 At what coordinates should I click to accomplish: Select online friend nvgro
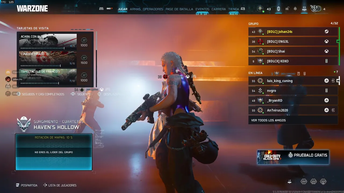[x=293, y=91]
